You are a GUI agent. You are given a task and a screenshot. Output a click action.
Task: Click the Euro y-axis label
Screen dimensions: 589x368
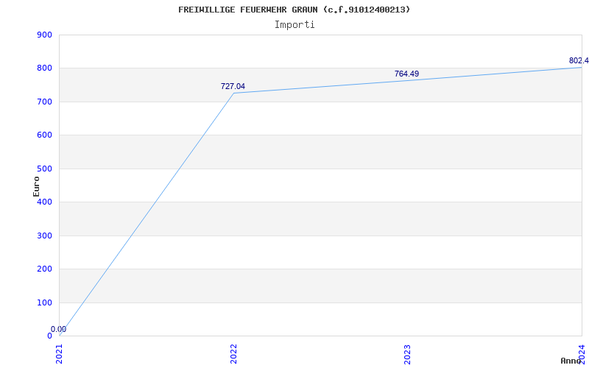tap(36, 185)
